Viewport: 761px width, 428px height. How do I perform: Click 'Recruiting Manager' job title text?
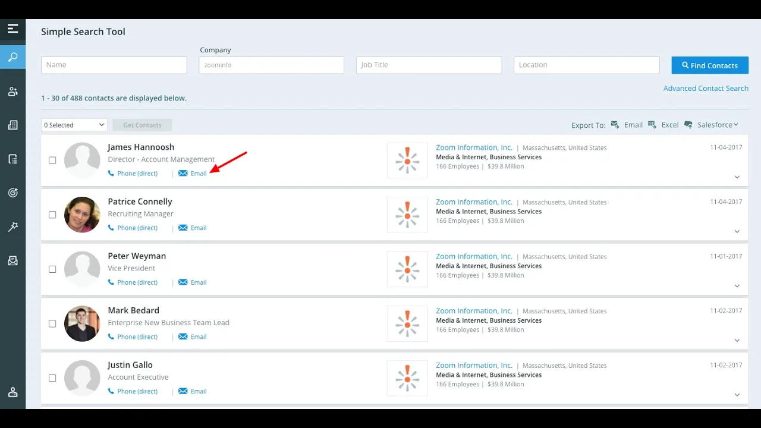coord(140,214)
